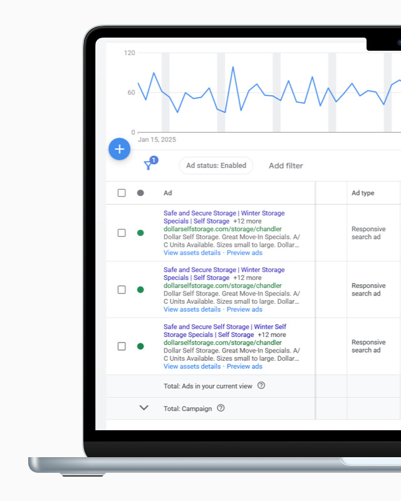Check the third ad row checkbox

coord(122,346)
